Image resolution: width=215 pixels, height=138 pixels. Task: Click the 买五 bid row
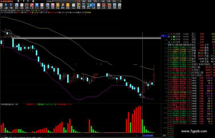[x=203, y=42]
